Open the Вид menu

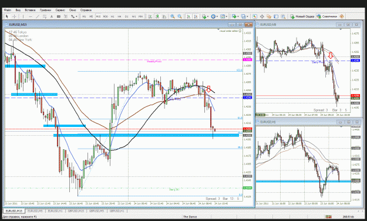[18, 10]
